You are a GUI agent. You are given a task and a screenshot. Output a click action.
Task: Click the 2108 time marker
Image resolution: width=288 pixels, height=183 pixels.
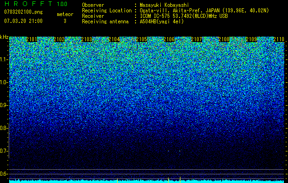click(x=224, y=39)
